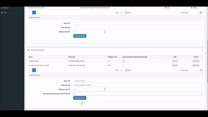Screen dimensions: 208x117
Task: Click the ProductTemplate.Simple view path cell
Action: (x=76, y=61)
